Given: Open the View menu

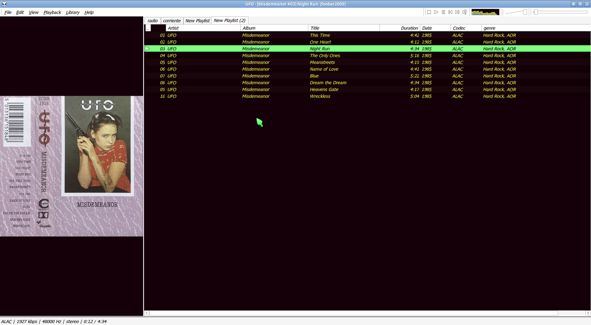Looking at the screenshot, I should (x=34, y=12).
